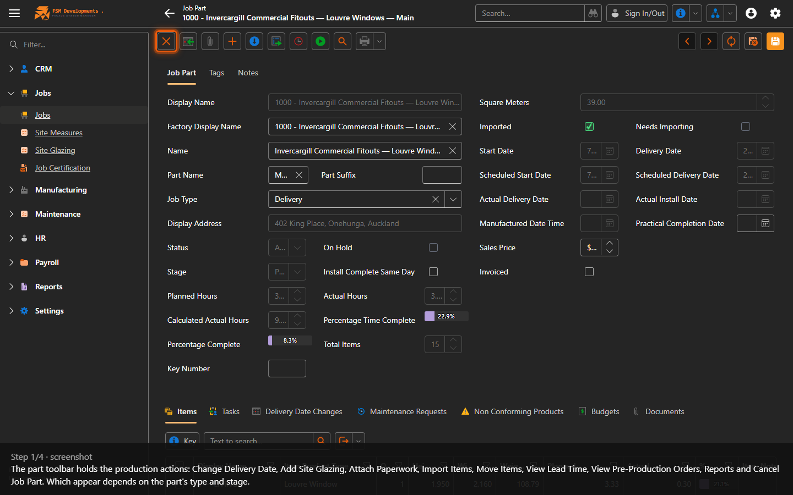Image resolution: width=793 pixels, height=495 pixels.
Task: Open the hierarchy button dropdown arrow
Action: coord(730,13)
